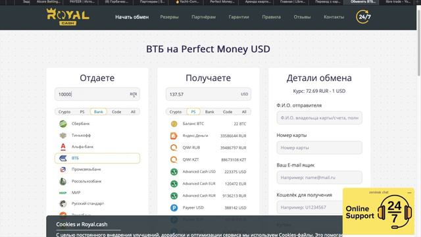Click the heading 'ВТБ на Perfect Money USD'
The image size is (421, 237).
point(208,49)
